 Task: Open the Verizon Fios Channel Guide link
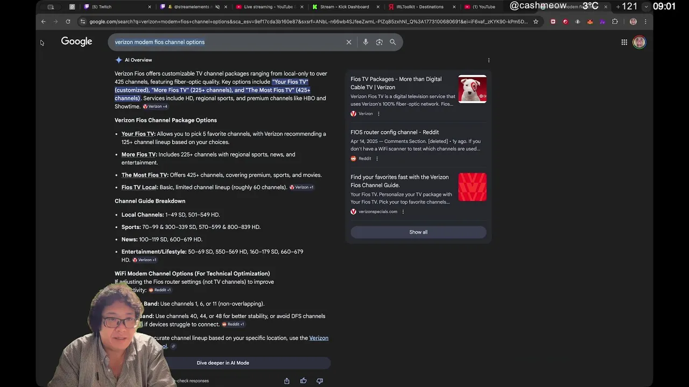[399, 181]
